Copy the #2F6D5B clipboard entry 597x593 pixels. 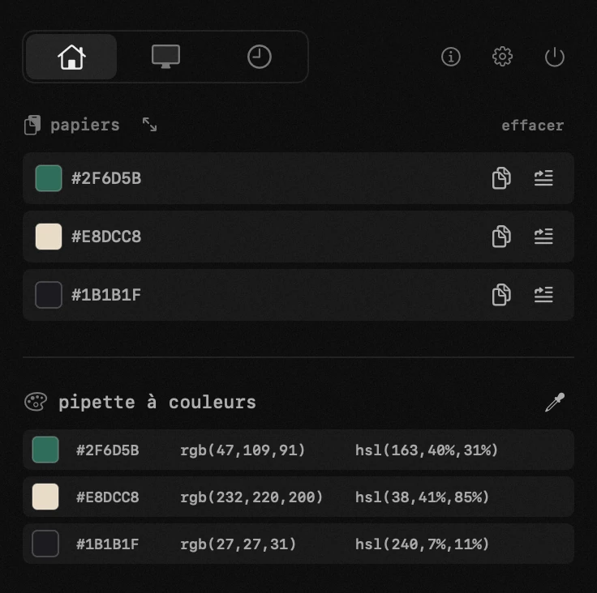(x=501, y=177)
